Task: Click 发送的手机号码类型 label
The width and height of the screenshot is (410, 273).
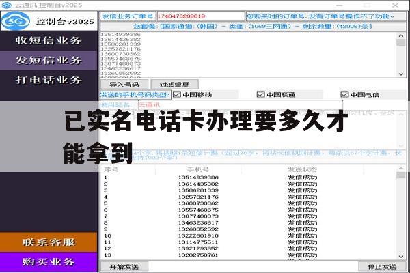Action: pyautogui.click(x=135, y=95)
